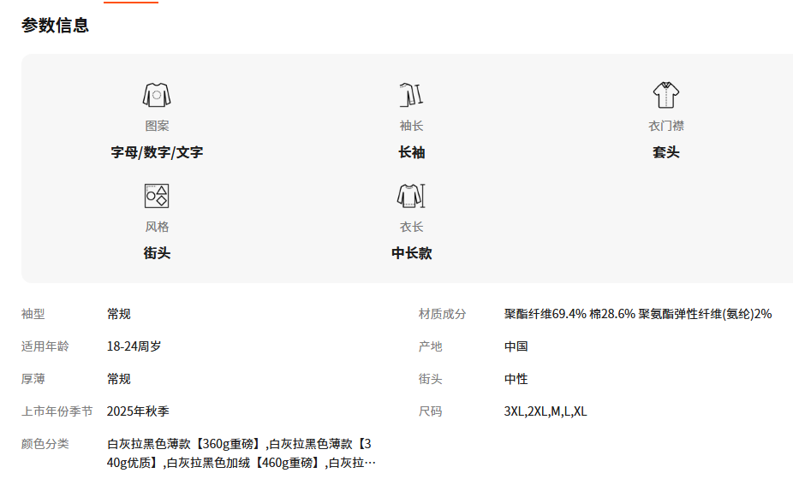Image resolution: width=793 pixels, height=485 pixels.
Task: Click the garment length (衣长) icon
Action: 411,196
